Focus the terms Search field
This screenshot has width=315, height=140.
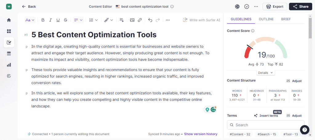point(265,125)
